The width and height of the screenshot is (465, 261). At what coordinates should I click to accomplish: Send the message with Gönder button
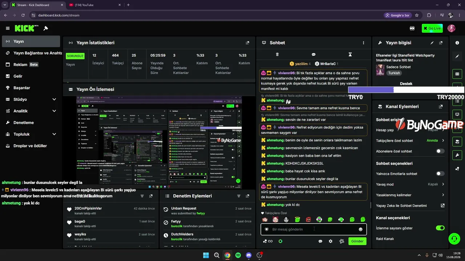coord(357,241)
